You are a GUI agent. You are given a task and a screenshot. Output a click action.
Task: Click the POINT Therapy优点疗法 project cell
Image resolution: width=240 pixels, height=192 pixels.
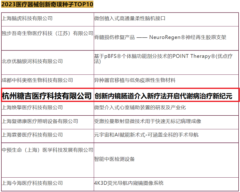click(x=166, y=63)
